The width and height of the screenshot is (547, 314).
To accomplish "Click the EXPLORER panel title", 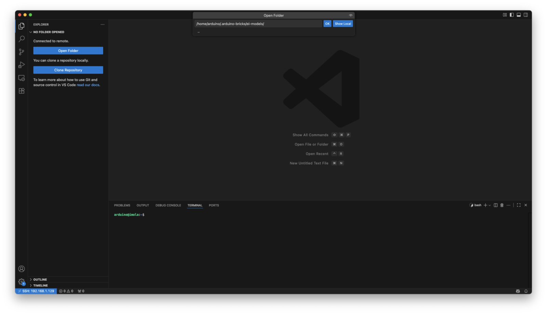I will pos(41,25).
